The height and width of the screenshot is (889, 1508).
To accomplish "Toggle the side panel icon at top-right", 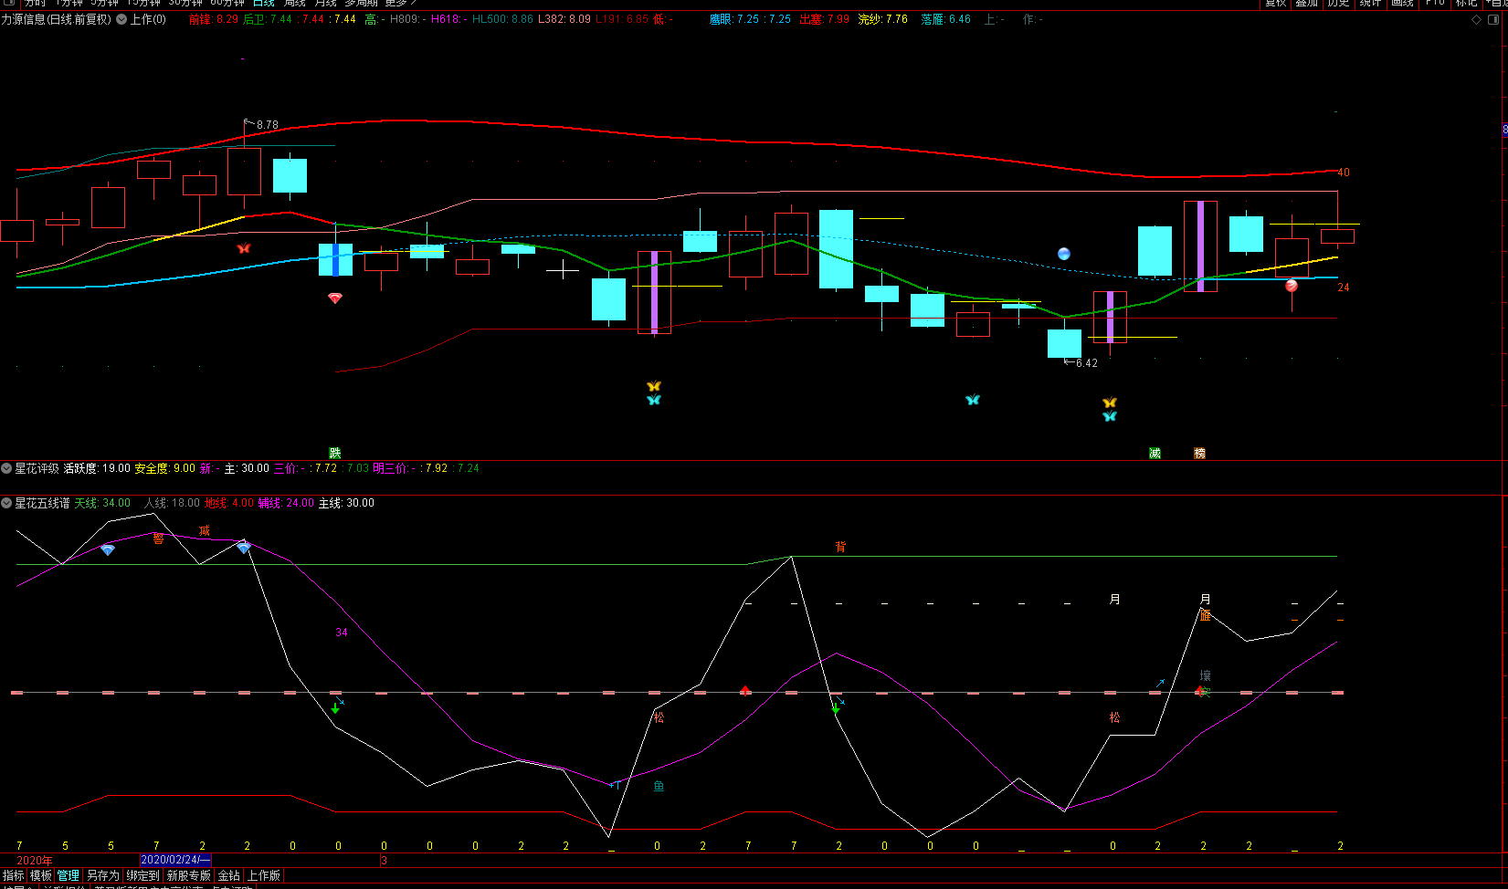I will [1493, 19].
